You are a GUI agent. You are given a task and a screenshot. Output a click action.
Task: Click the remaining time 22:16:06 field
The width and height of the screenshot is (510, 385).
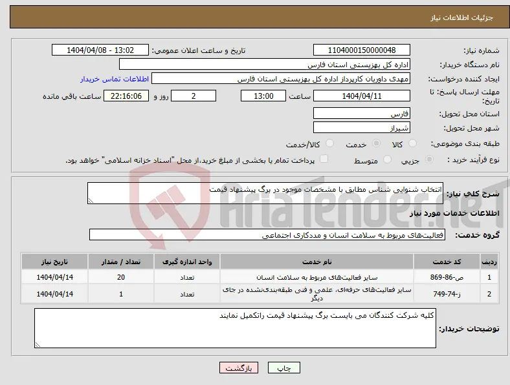tap(126, 96)
